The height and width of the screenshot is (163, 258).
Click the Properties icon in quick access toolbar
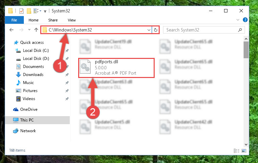21,11
